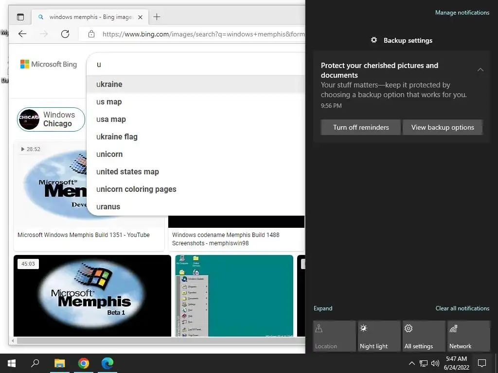This screenshot has height=373, width=498.
Task: Choose the usa map suggestion
Action: pos(196,119)
